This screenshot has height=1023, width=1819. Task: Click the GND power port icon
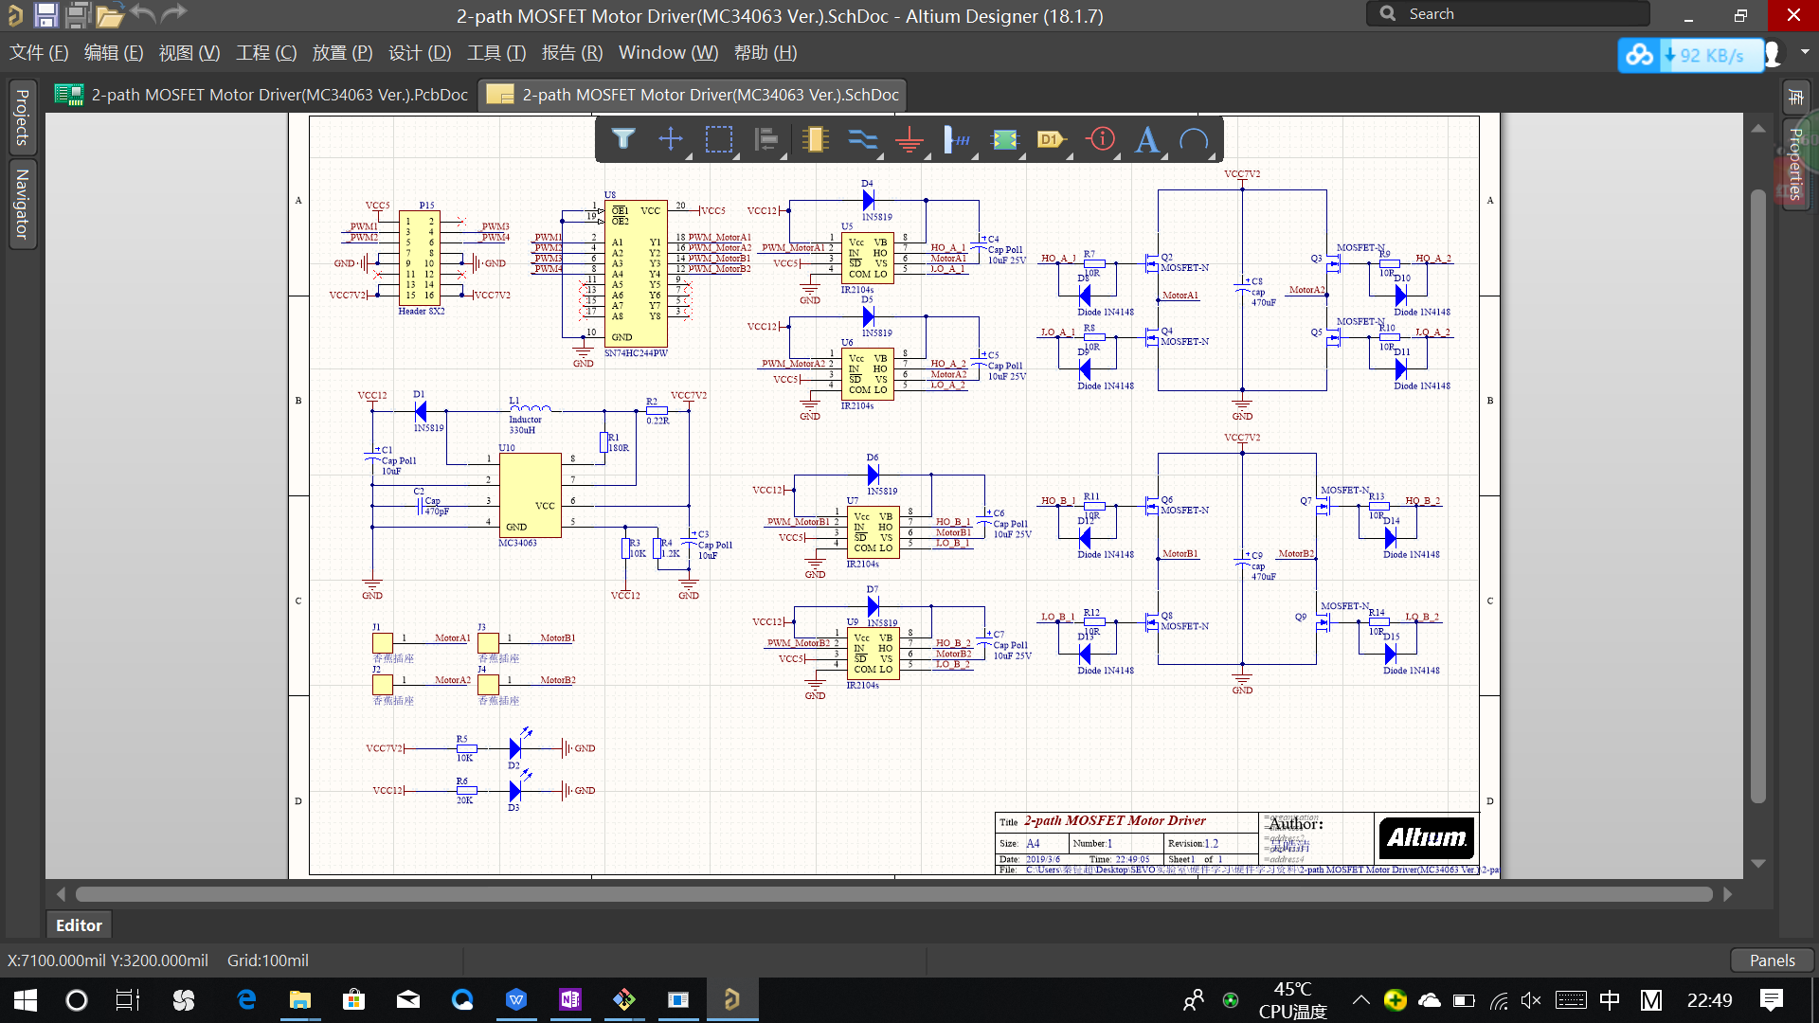(x=909, y=139)
